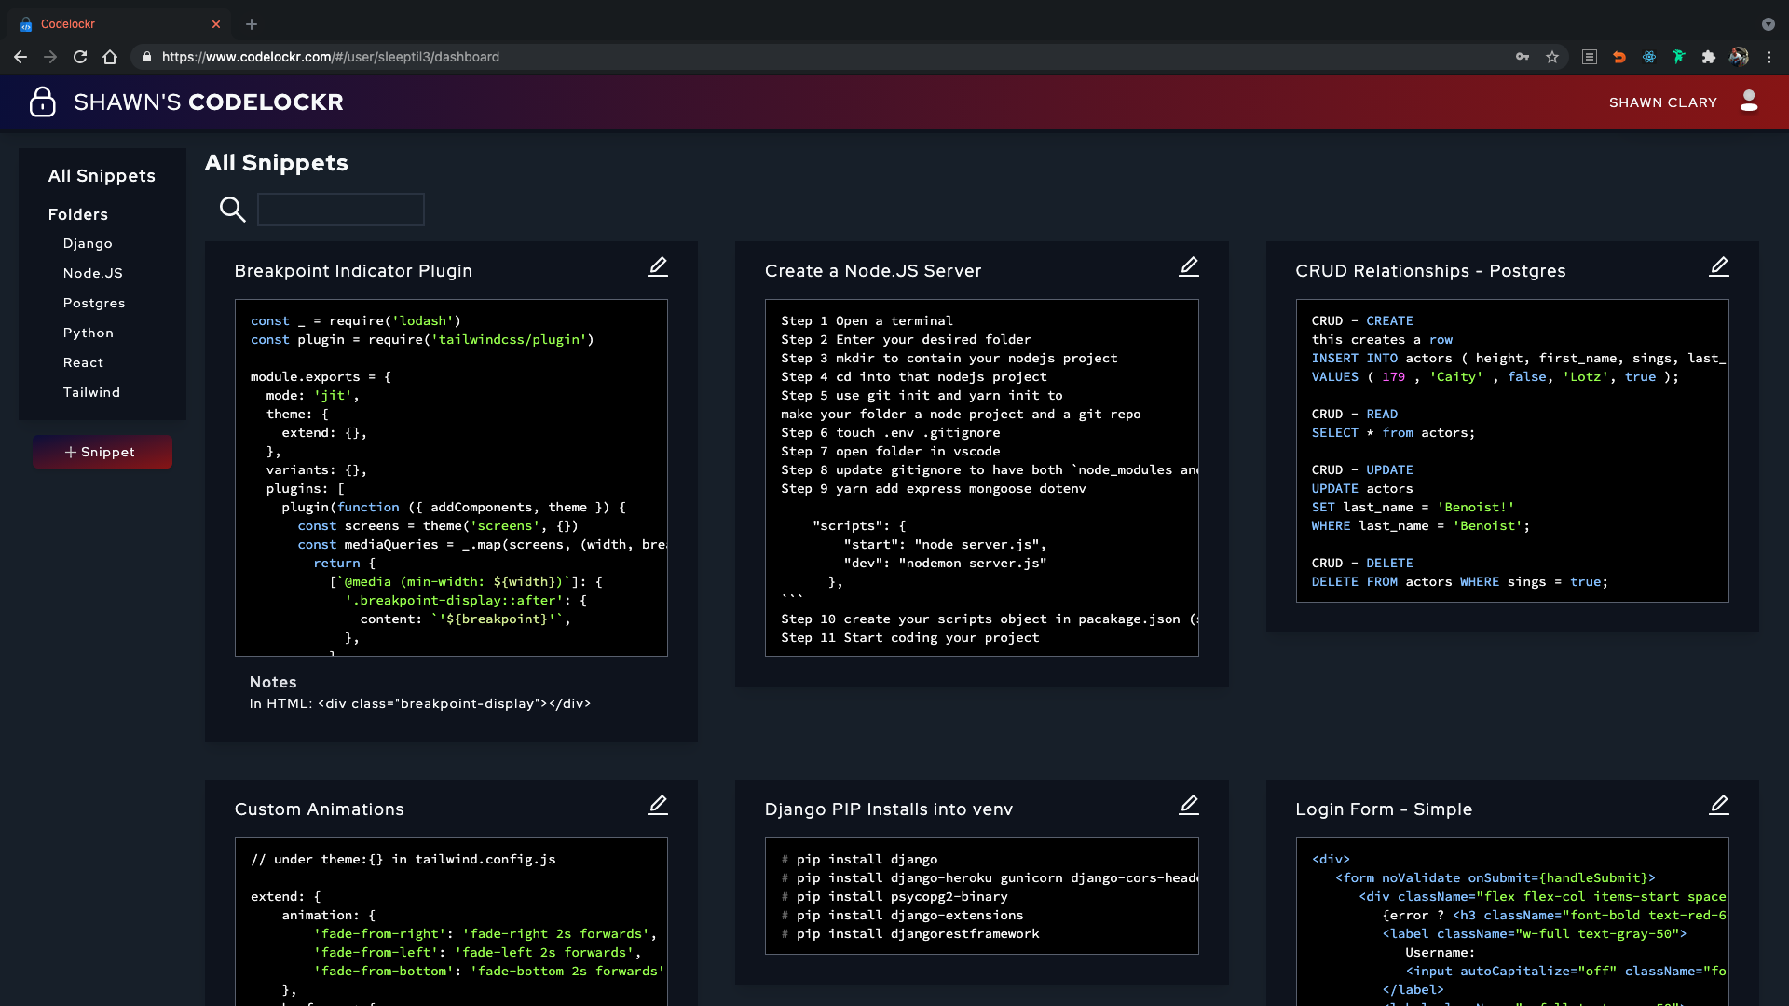1789x1006 pixels.
Task: Open the browser three-dot menu
Action: pyautogui.click(x=1769, y=57)
